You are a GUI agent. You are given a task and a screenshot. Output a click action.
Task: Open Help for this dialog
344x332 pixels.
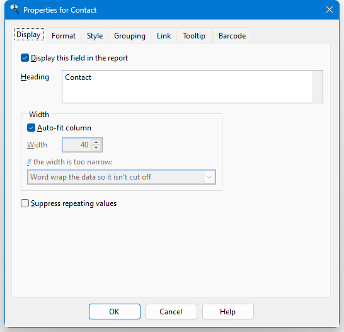pos(228,311)
